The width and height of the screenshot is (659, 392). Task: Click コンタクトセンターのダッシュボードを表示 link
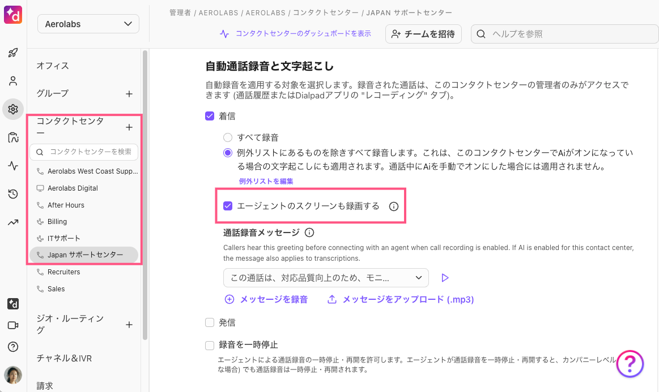[x=303, y=33]
